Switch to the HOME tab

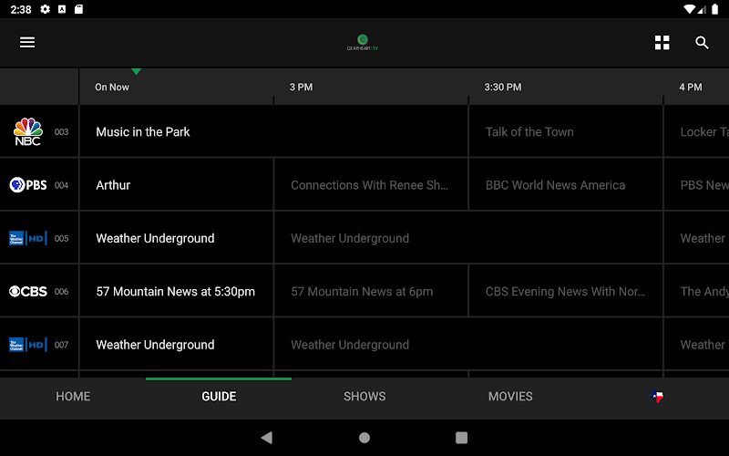pyautogui.click(x=73, y=397)
